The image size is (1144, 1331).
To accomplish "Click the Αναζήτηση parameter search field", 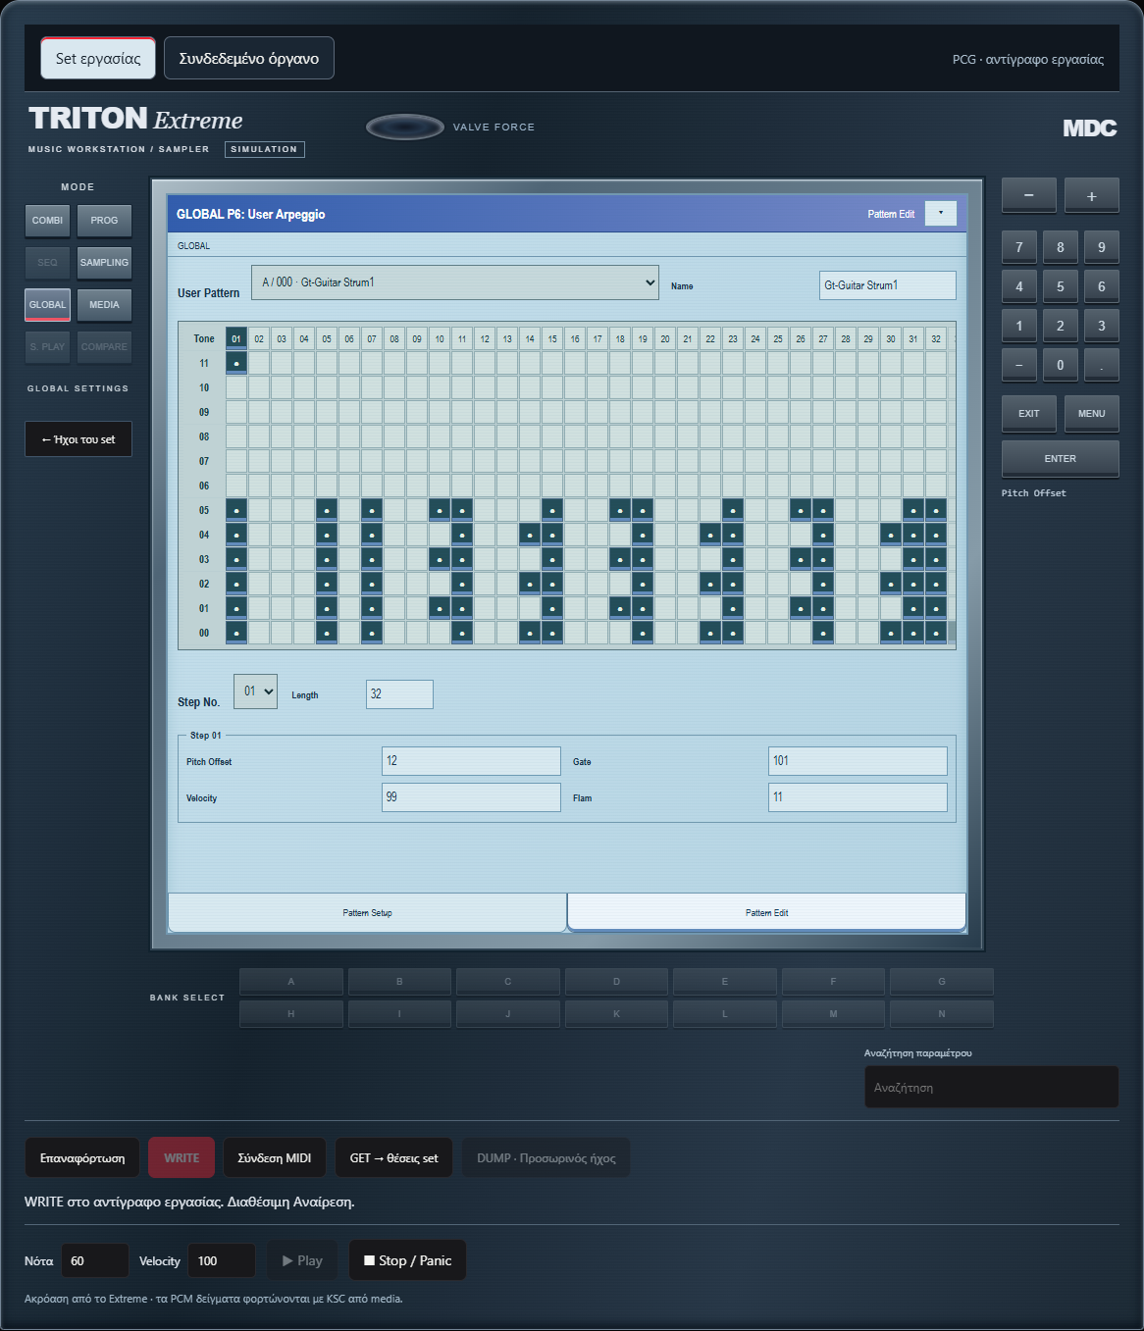I will click(991, 1087).
